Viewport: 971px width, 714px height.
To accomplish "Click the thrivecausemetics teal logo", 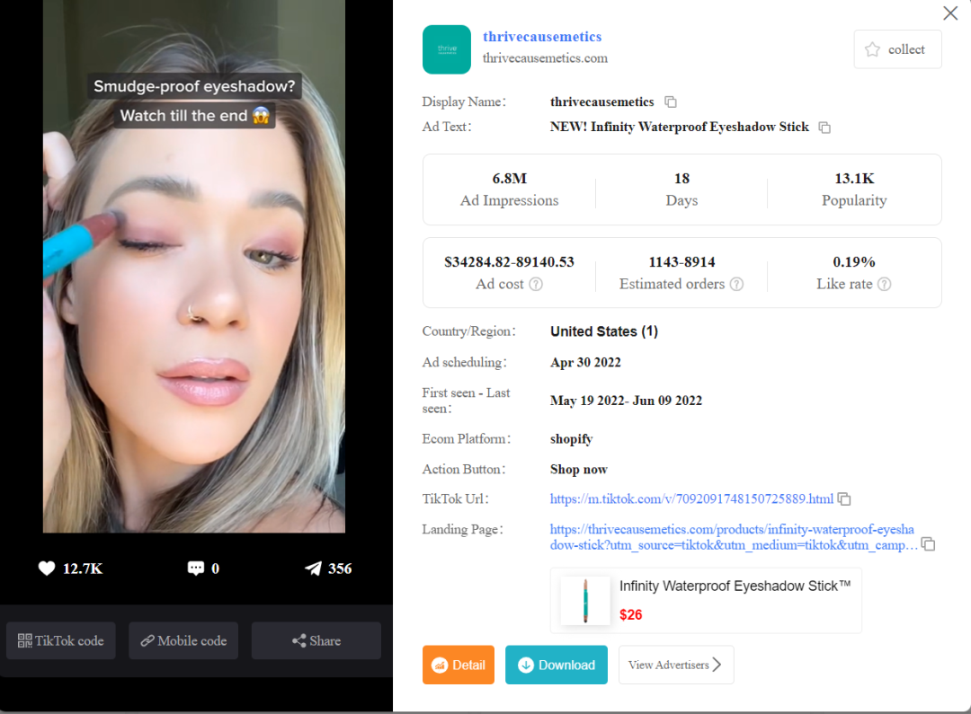I will (447, 49).
